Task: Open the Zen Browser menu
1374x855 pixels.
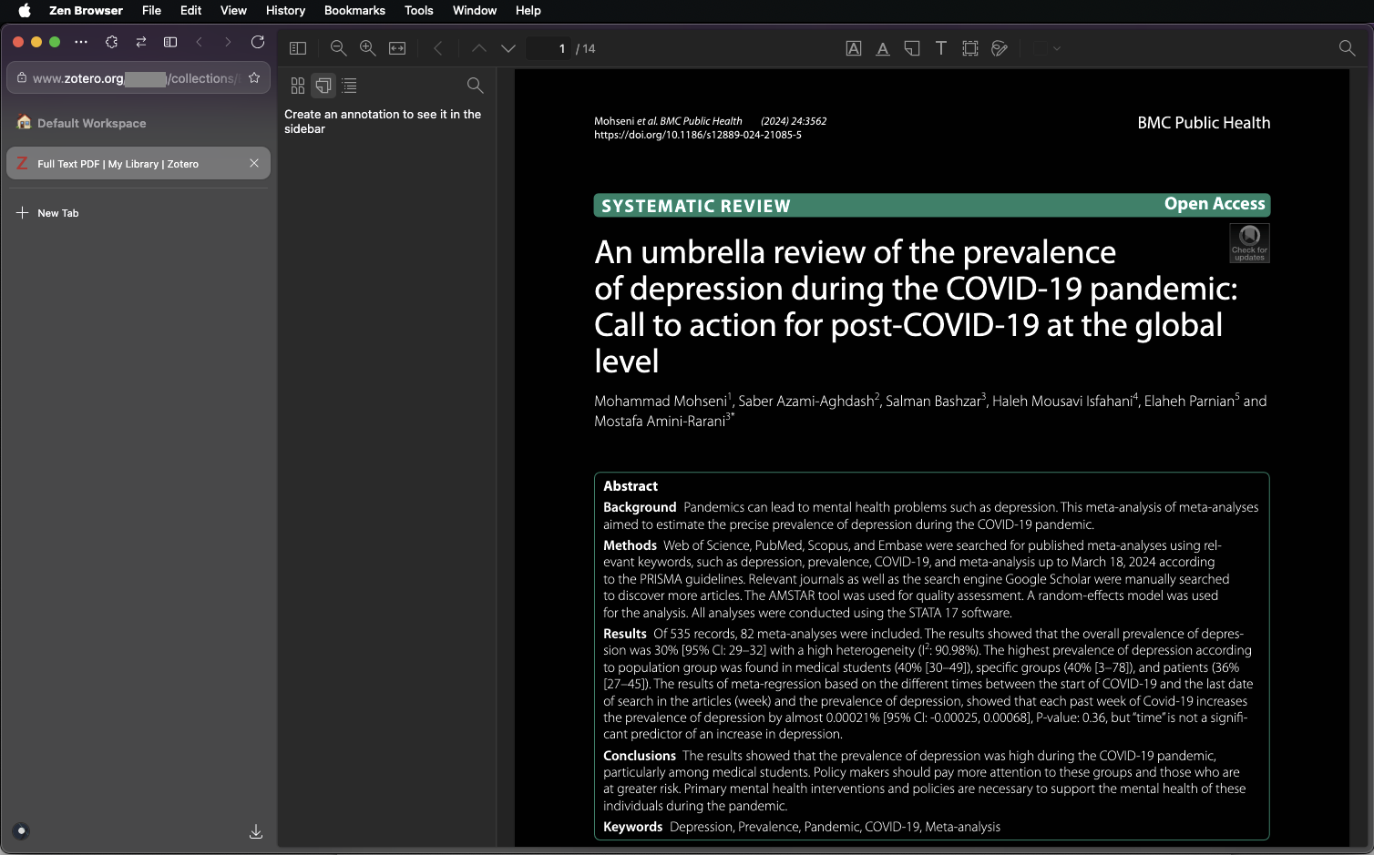Action: [86, 11]
